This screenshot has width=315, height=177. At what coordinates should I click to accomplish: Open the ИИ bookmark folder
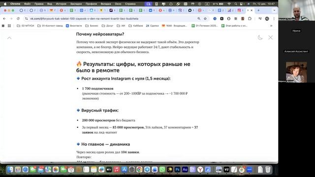[121, 26]
